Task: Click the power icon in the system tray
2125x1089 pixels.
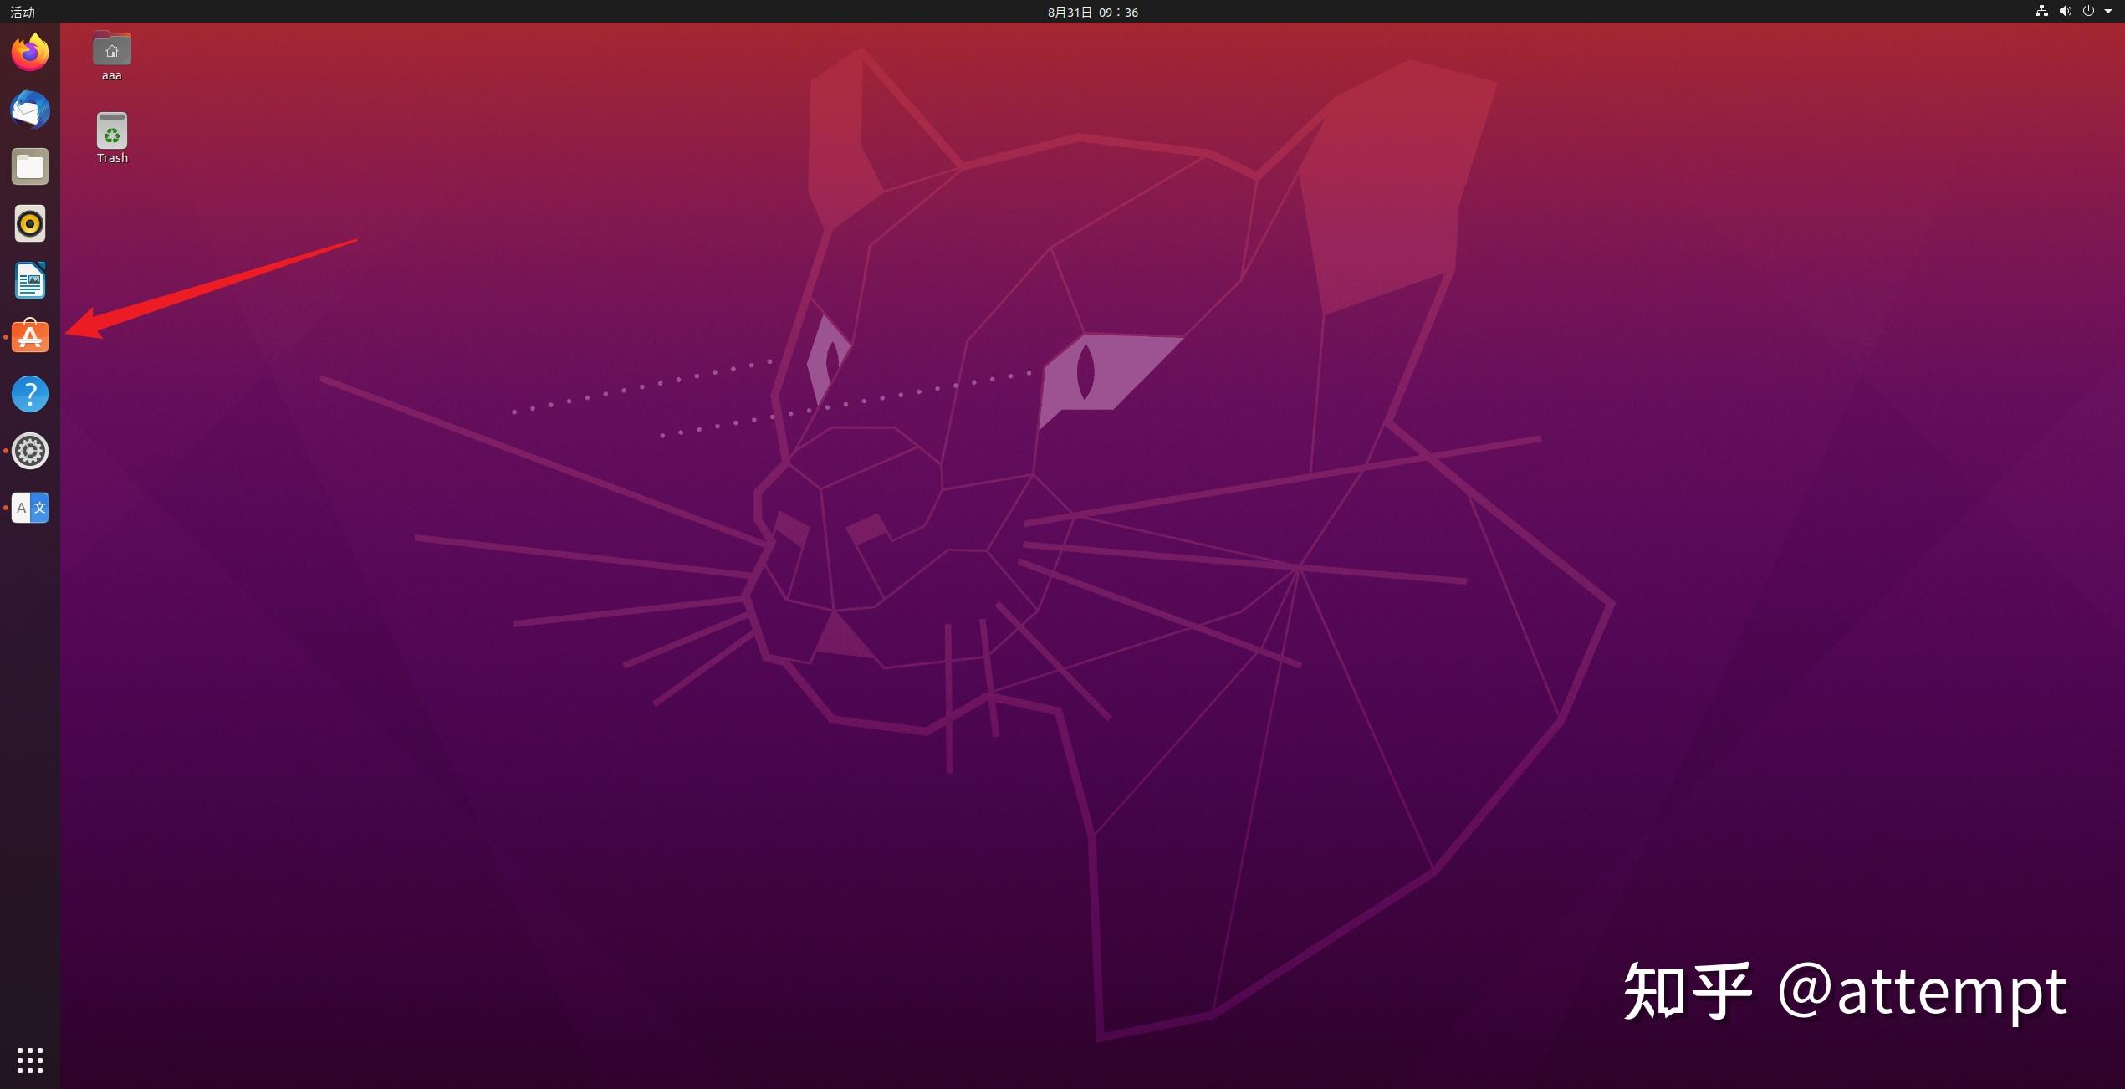Action: click(2088, 12)
